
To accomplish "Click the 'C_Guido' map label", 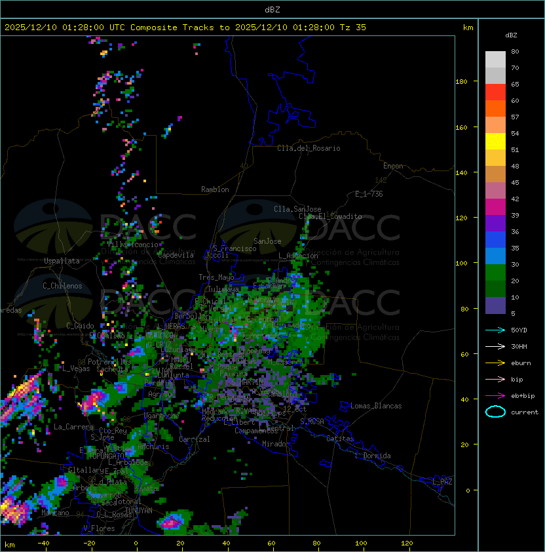I will (80, 326).
